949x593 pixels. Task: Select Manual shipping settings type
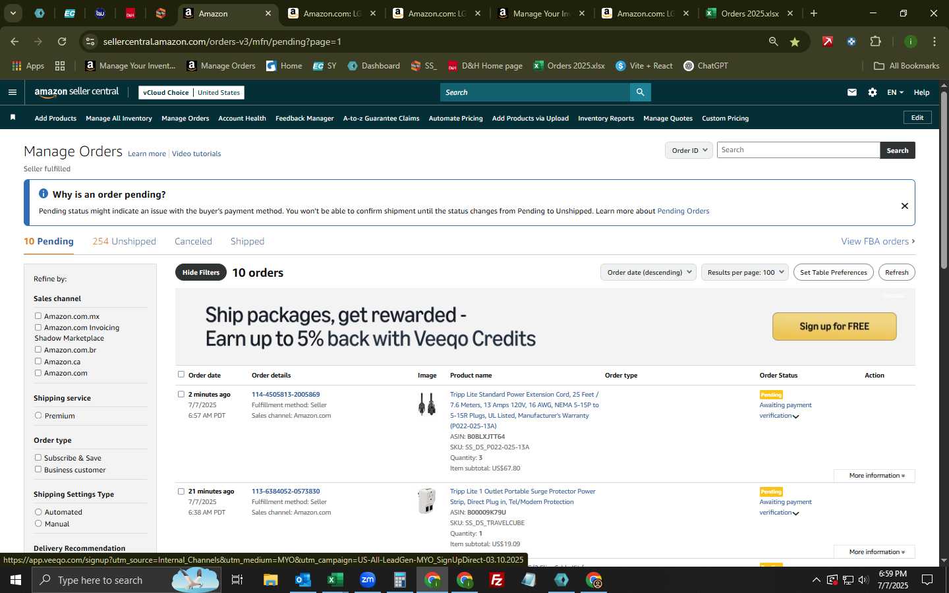[x=38, y=523]
